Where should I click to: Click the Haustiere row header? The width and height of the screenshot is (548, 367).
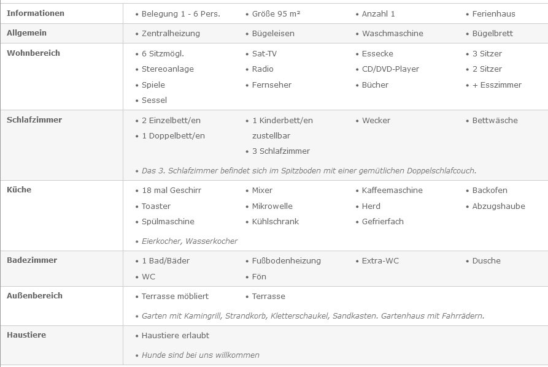pyautogui.click(x=26, y=335)
